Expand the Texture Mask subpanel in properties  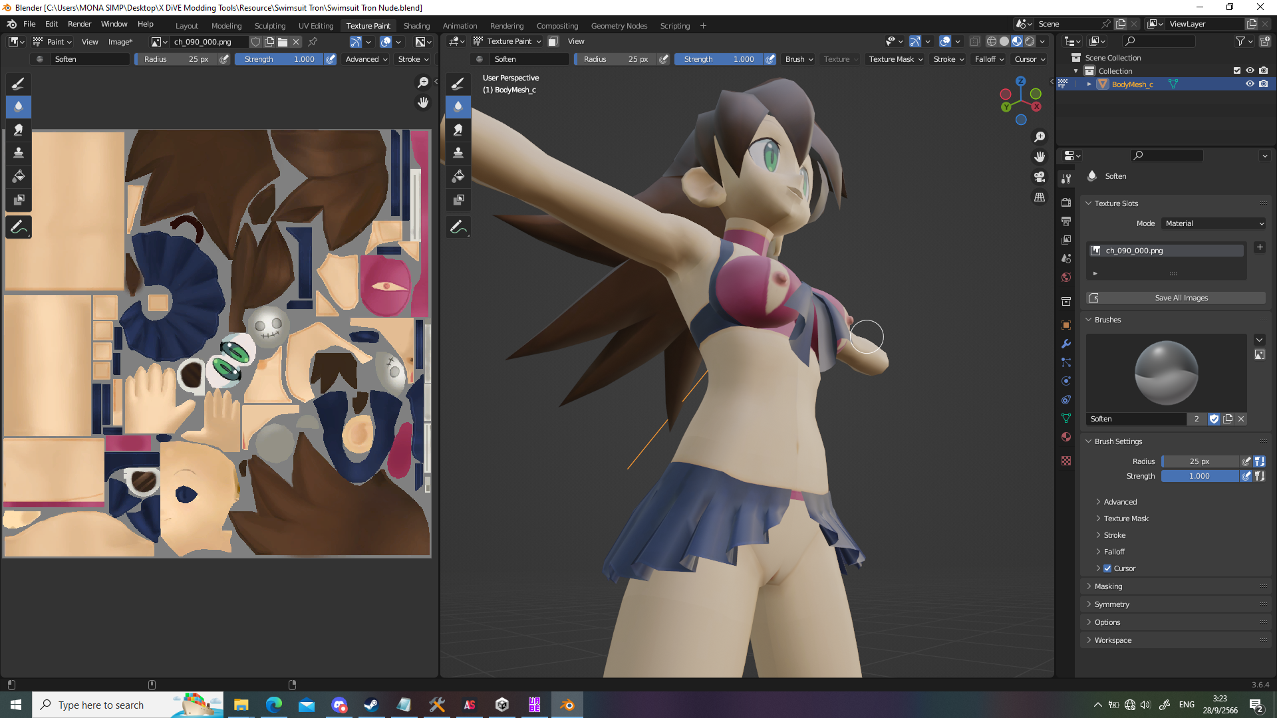pyautogui.click(x=1125, y=519)
